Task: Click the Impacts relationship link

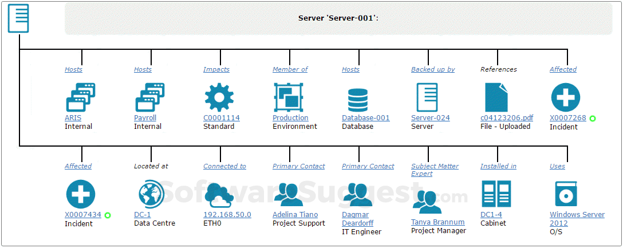Action: (216, 69)
